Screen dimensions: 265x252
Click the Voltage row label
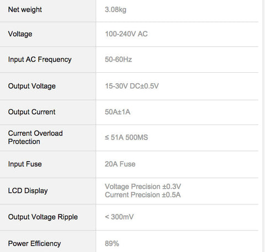[x=20, y=34]
